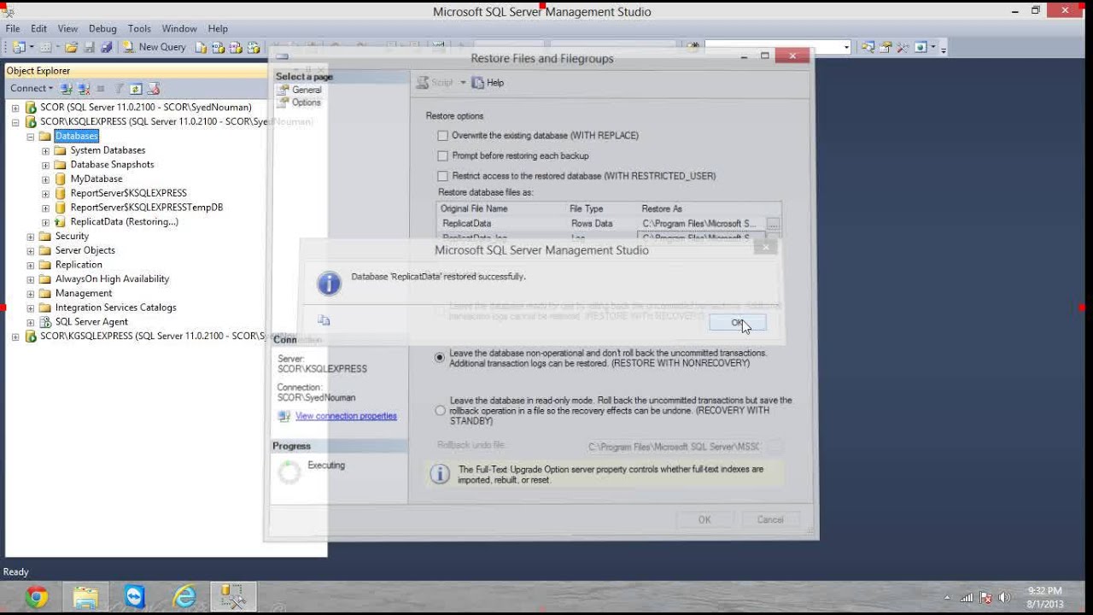Click the Filter icon in Object Explorer

119,88
